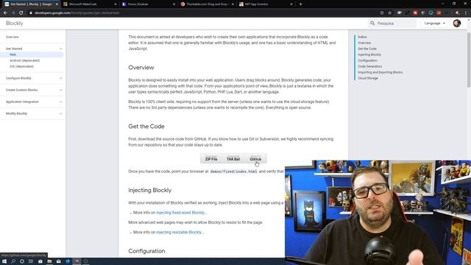
Task: Select the Get Started Blockly tab
Action: 31,4
